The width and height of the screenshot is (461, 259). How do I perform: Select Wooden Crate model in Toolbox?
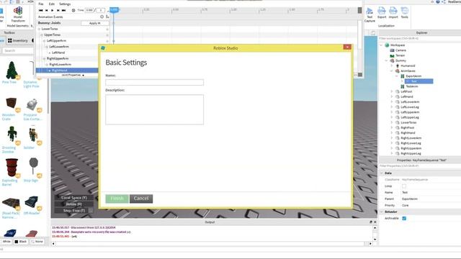coord(12,104)
